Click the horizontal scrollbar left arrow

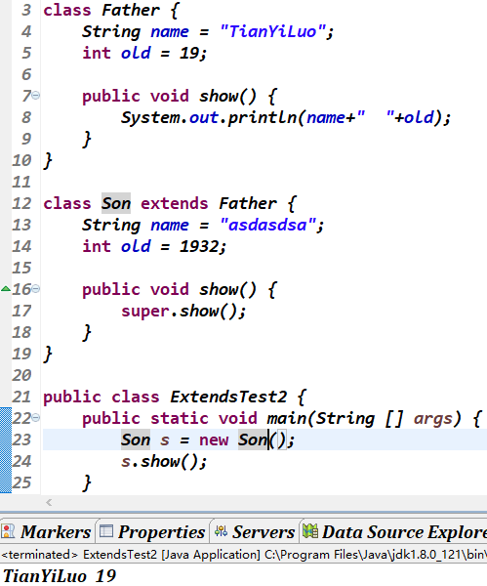pos(49,502)
